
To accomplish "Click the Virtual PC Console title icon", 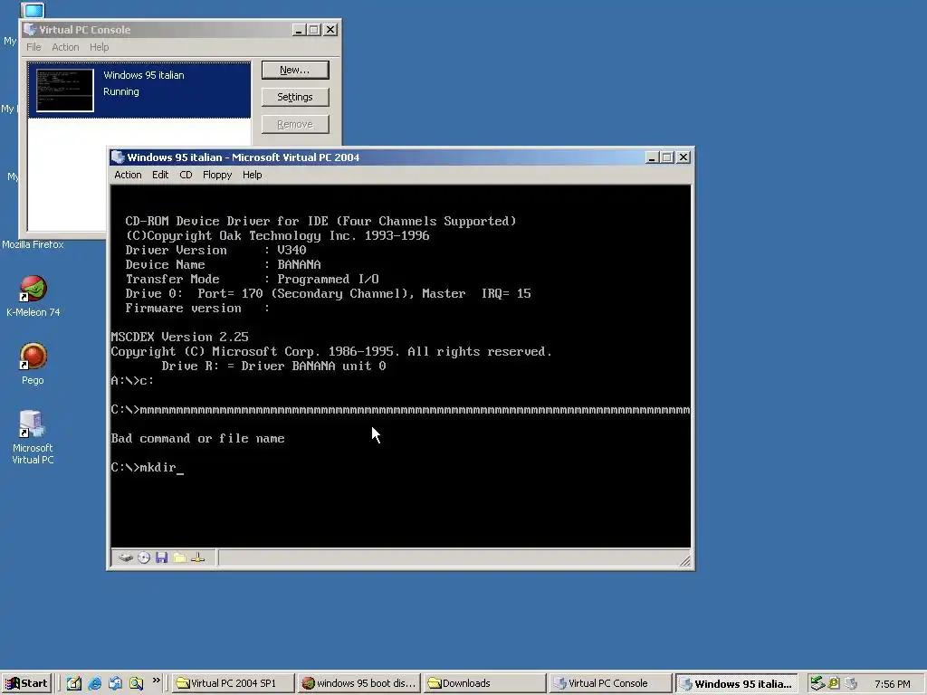I will tap(30, 30).
